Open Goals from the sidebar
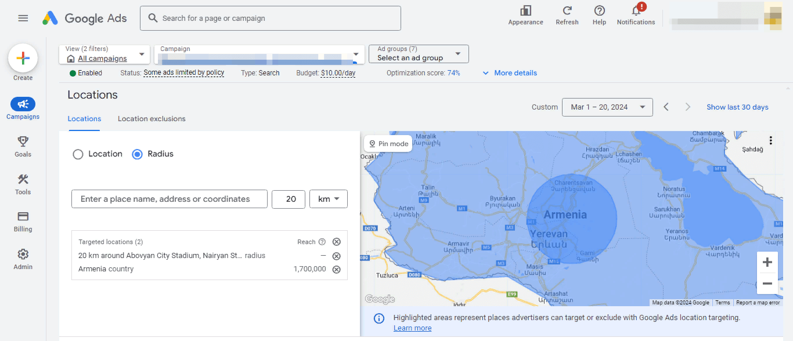This screenshot has width=793, height=341. (x=23, y=146)
